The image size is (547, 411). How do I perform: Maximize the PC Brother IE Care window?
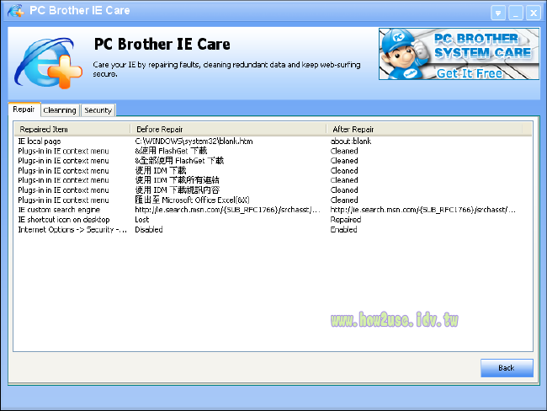click(532, 13)
